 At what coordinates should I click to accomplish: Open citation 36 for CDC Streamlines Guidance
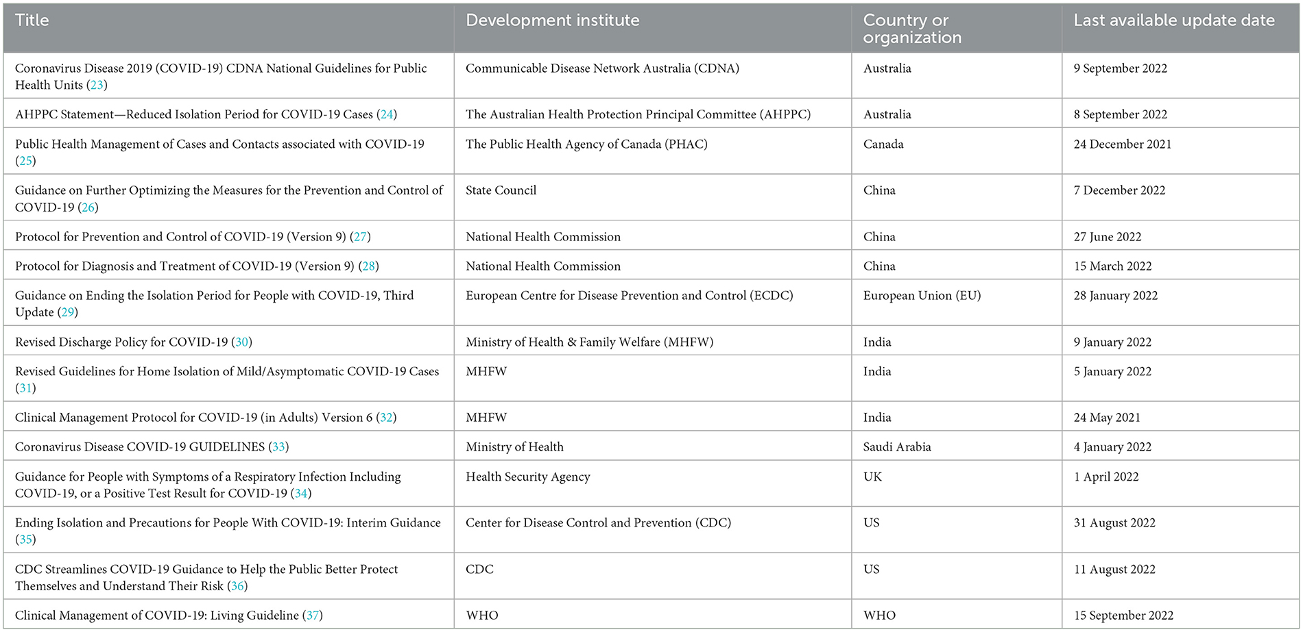237,586
